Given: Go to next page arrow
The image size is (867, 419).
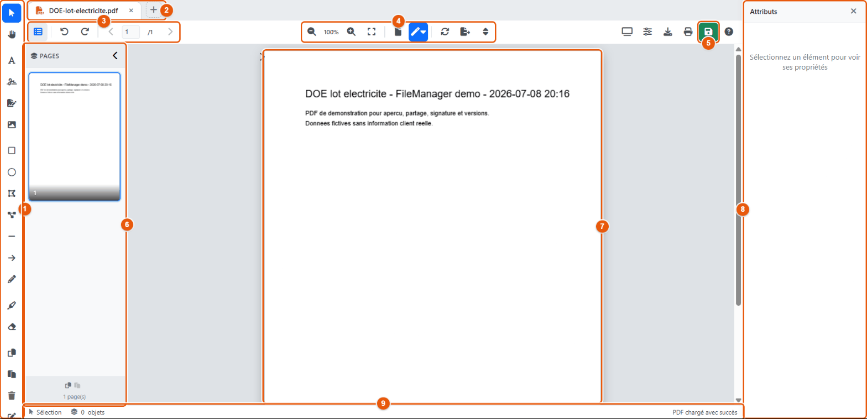Looking at the screenshot, I should point(170,32).
